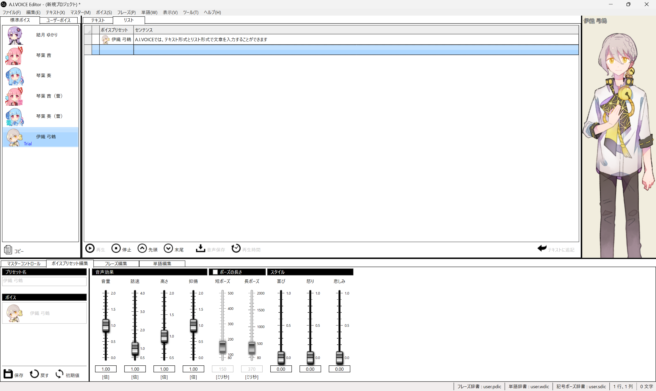Open the ツール(T) menu
Viewport: 656px width, 391px height.
pyautogui.click(x=190, y=12)
